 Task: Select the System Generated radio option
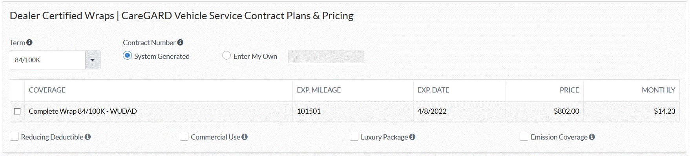127,56
